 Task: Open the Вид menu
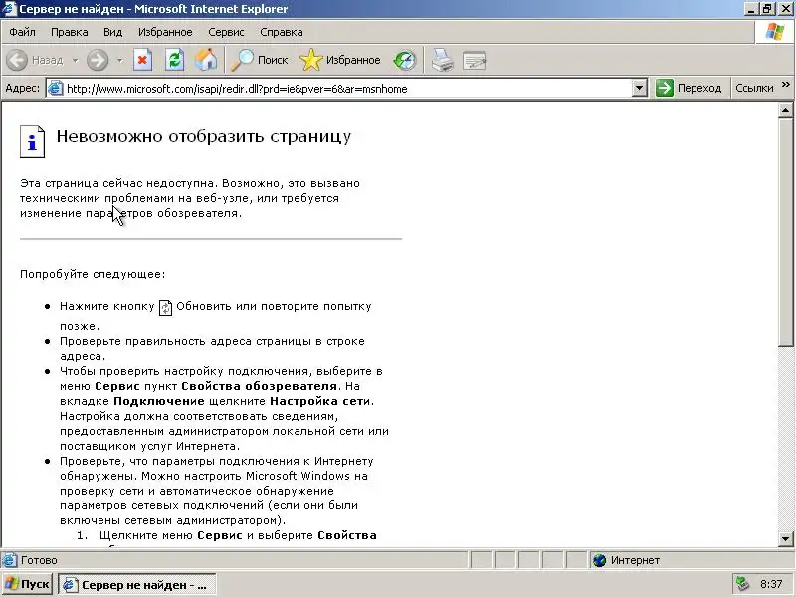pos(112,32)
